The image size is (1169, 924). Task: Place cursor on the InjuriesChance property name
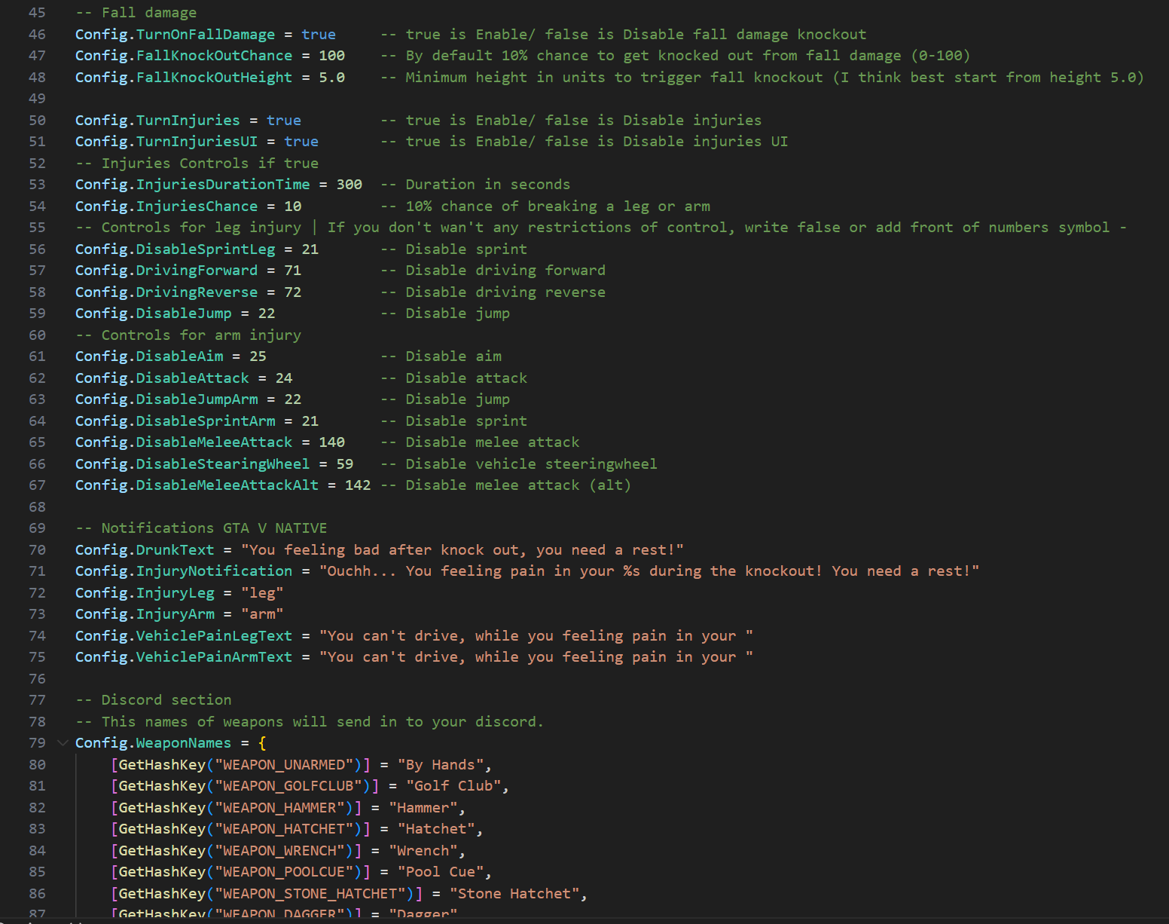click(x=197, y=207)
